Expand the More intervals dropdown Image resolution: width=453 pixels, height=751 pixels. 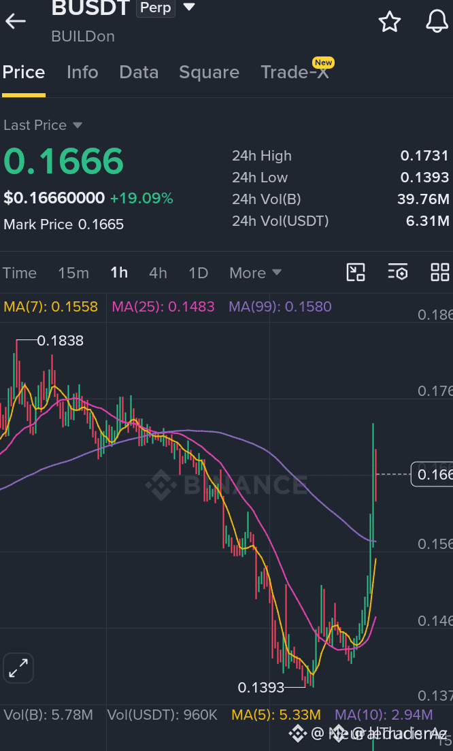[x=255, y=273]
